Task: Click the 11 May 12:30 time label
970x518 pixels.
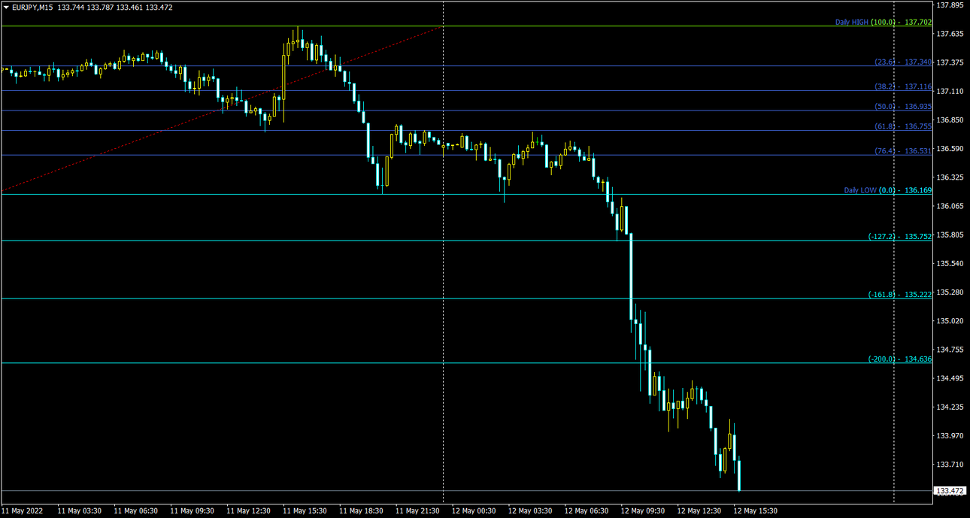Action: click(x=248, y=510)
